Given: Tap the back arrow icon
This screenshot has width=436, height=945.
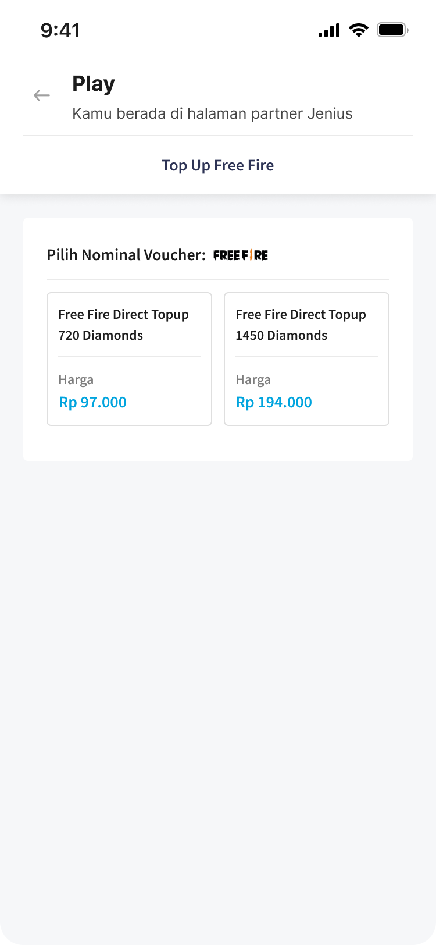Looking at the screenshot, I should 42,95.
